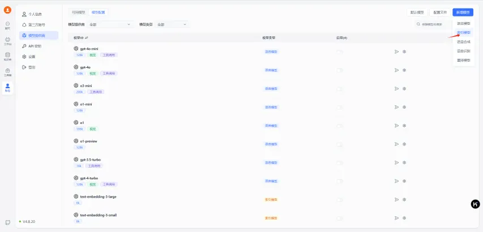Open 第三方账号 in the account sidebar
This screenshot has width=483, height=232.
click(x=39, y=25)
